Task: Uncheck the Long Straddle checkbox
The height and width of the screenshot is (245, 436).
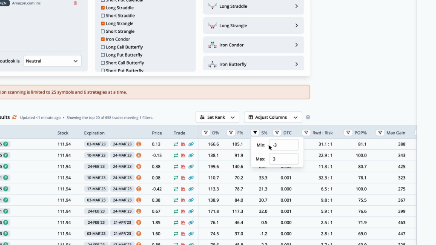Action: coord(103,8)
